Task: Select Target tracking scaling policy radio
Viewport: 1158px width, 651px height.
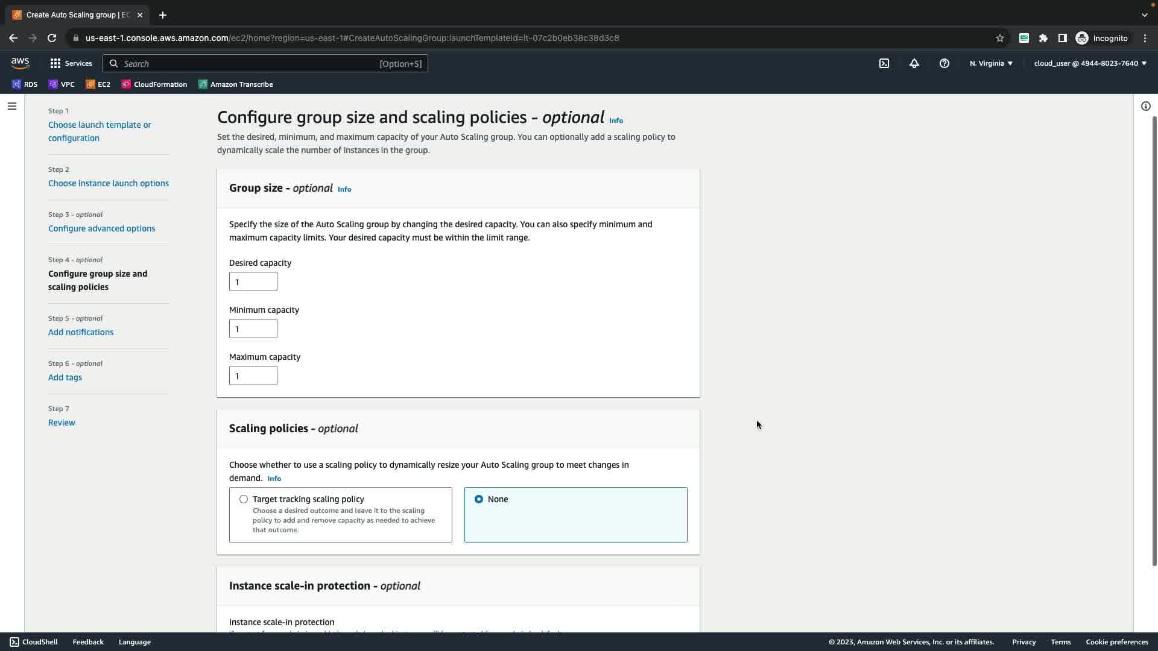Action: click(x=244, y=499)
